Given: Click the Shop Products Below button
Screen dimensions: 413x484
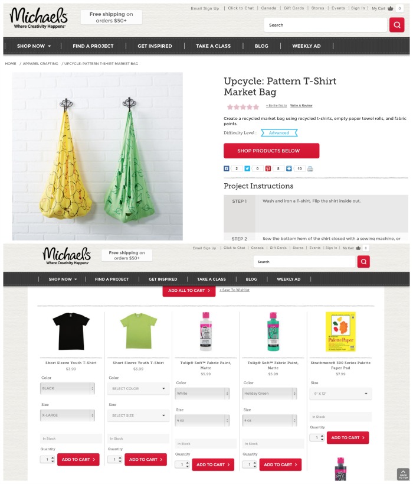Looking at the screenshot, I should point(271,151).
